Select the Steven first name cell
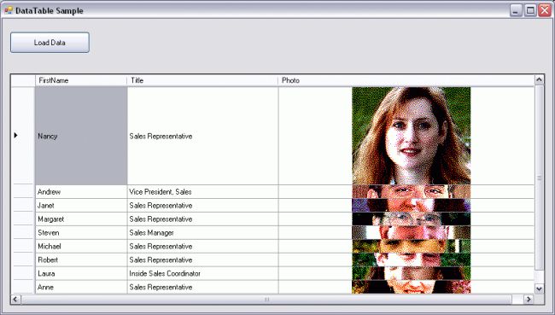This screenshot has height=315, width=555. click(x=81, y=233)
